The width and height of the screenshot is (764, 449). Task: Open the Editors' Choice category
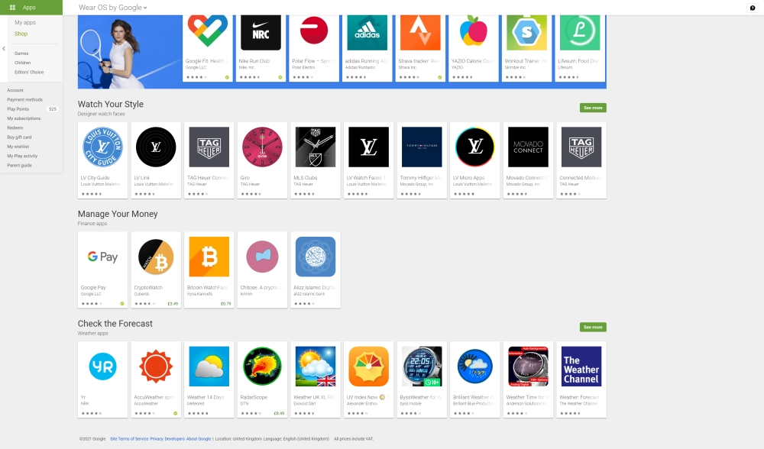pyautogui.click(x=29, y=72)
